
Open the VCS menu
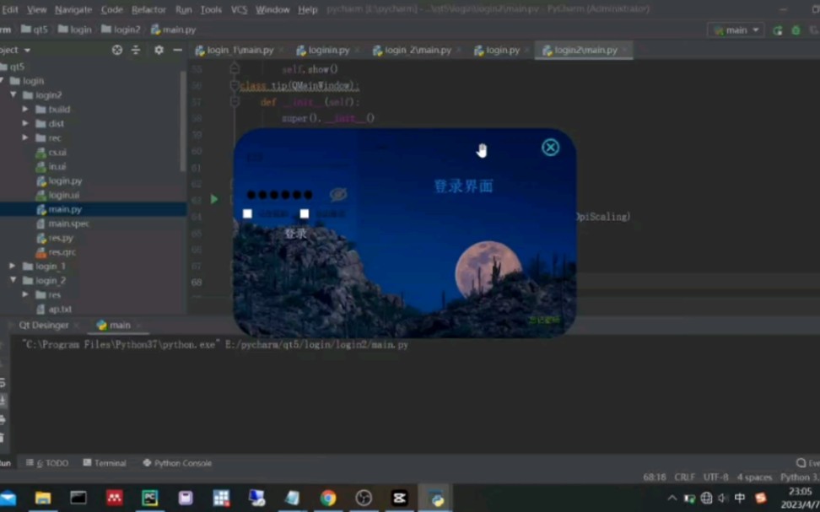(239, 9)
